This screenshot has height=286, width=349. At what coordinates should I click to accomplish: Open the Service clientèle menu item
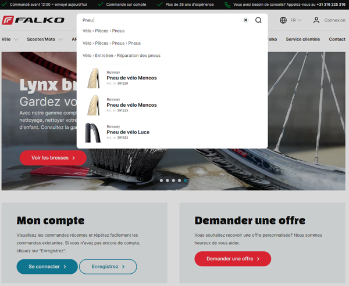point(302,39)
